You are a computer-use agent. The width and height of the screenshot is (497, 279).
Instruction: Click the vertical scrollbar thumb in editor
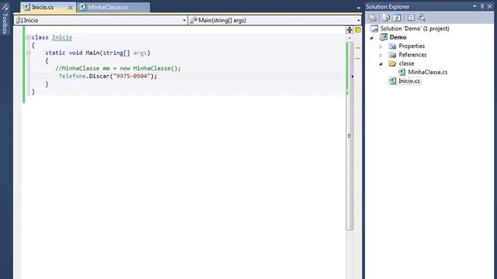point(349,136)
